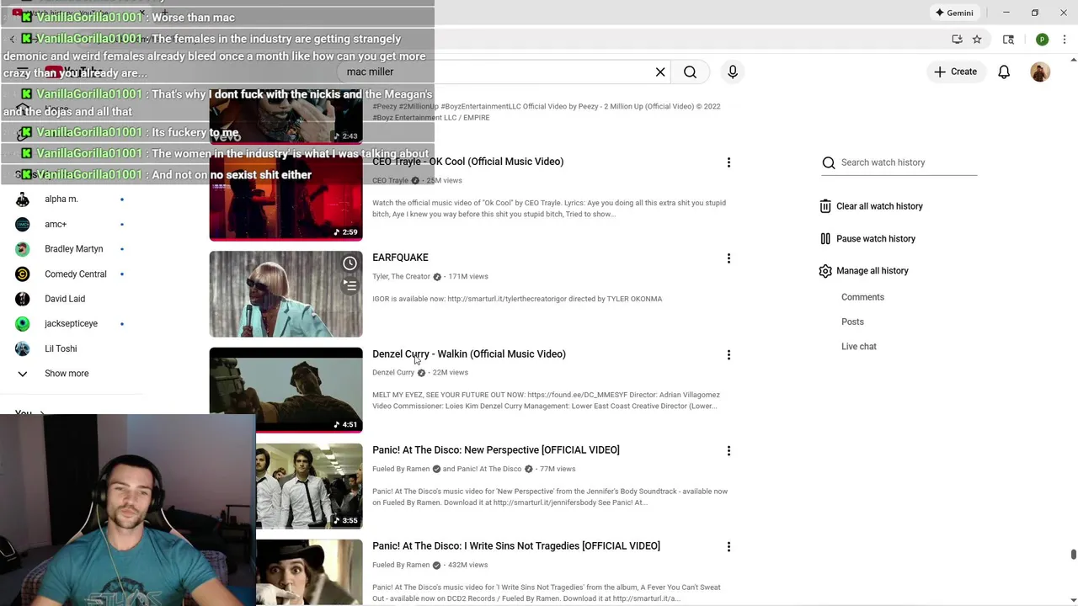Ask Gemini in the Chrome title bar

(953, 13)
